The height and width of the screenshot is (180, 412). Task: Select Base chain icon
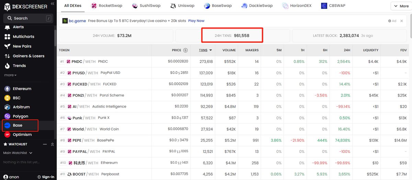(7, 125)
